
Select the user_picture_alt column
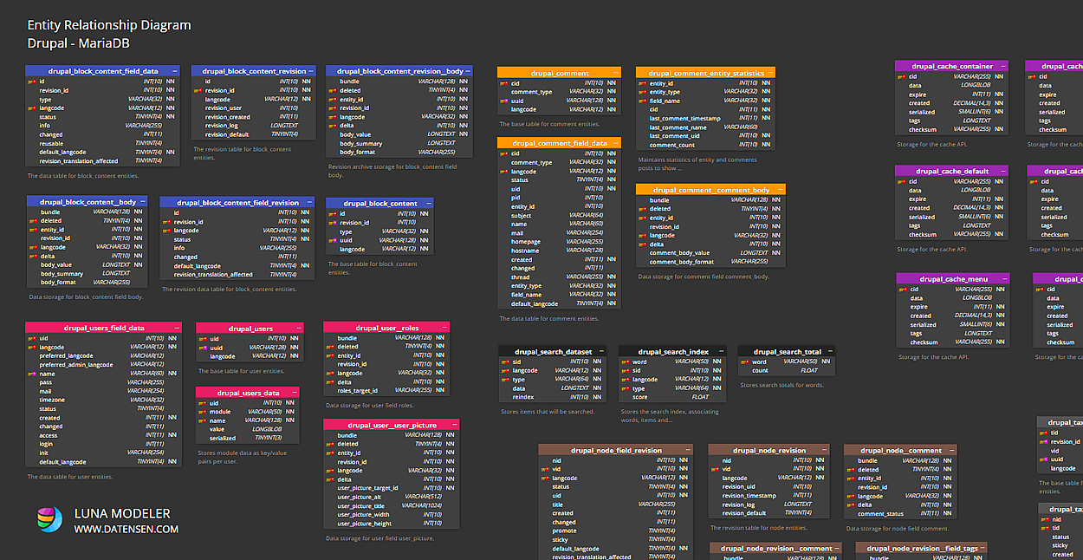point(392,498)
